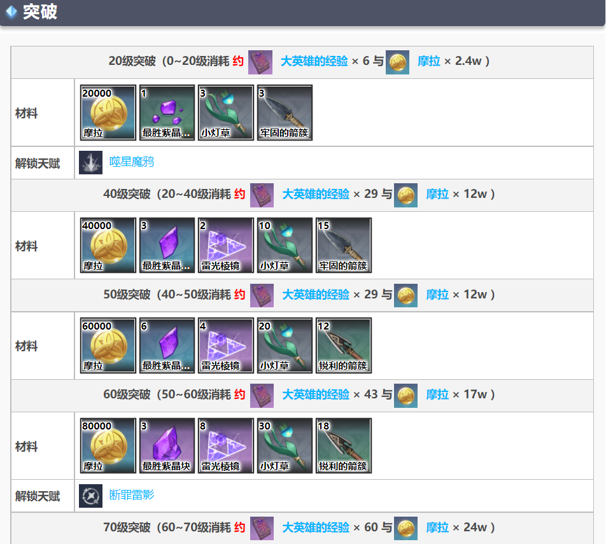Open 大英雄的经验 link in 20级突破 header
The image size is (606, 544).
pyautogui.click(x=314, y=61)
